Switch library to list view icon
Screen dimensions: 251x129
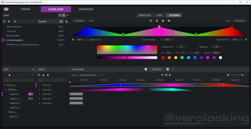click(x=60, y=15)
